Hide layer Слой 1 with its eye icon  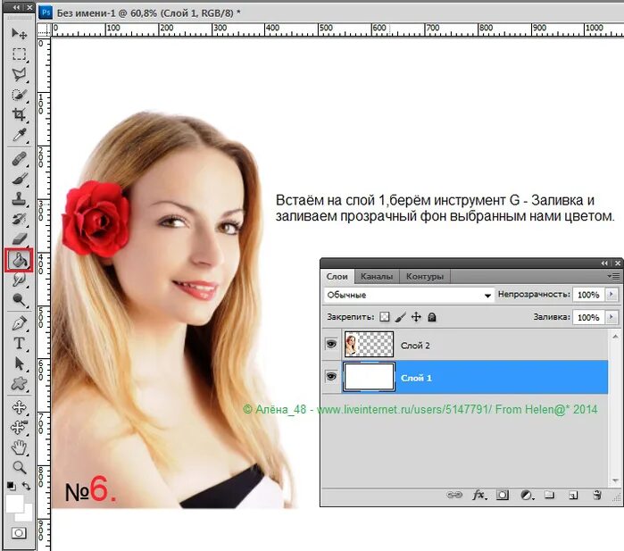click(x=331, y=377)
